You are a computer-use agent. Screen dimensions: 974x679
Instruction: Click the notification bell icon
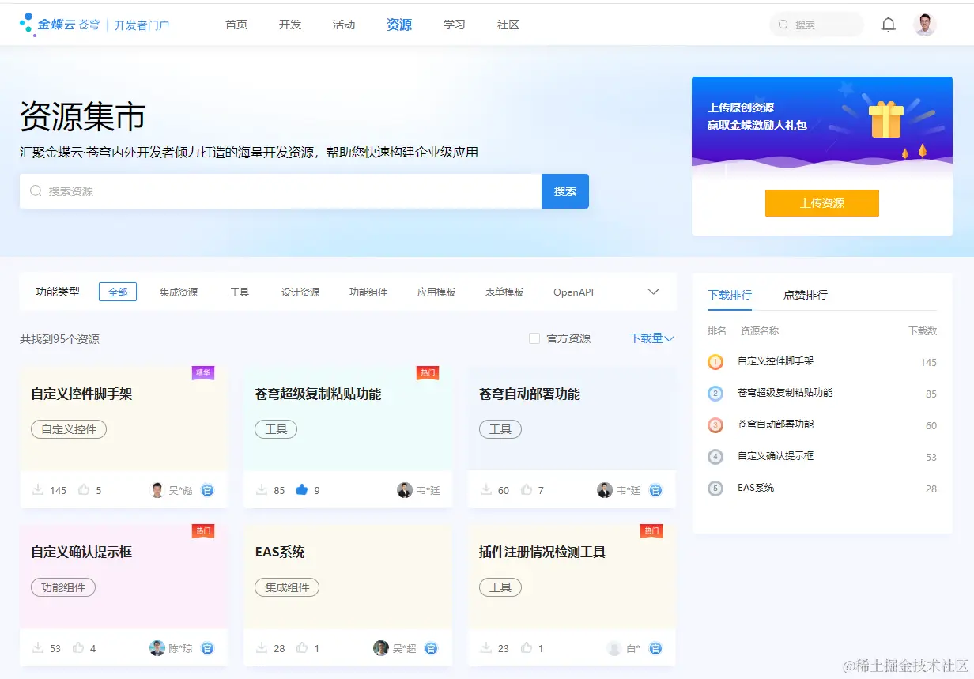888,24
